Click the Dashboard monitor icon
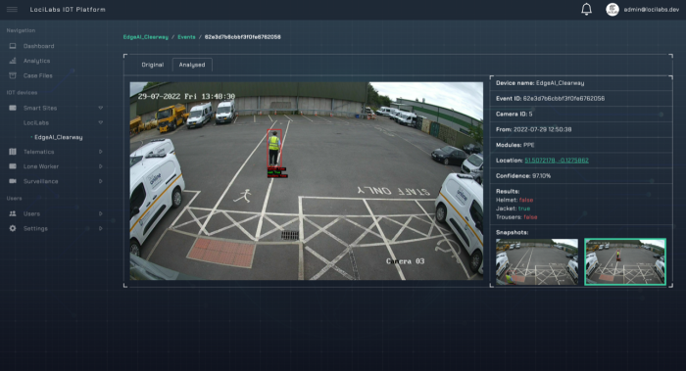 (13, 46)
